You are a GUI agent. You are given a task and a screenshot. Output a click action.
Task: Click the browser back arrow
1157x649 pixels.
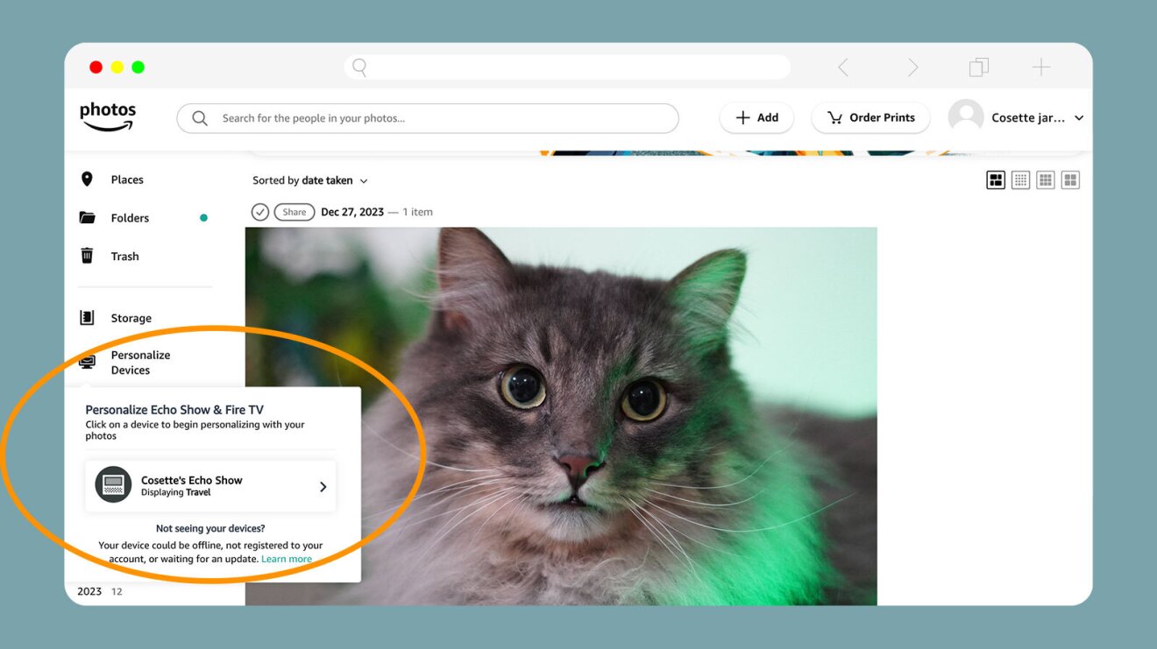click(x=842, y=67)
